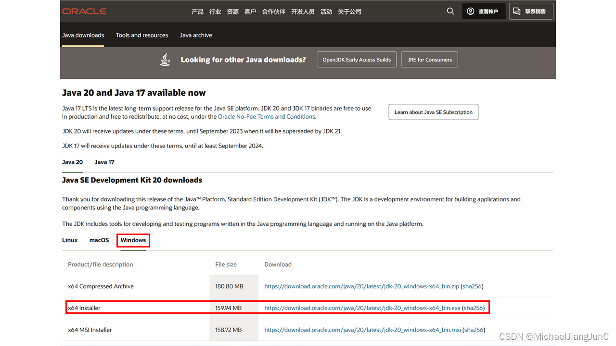Download the windows-x64_bin.exe installer link
Image resolution: width=616 pixels, height=346 pixels.
click(x=362, y=308)
